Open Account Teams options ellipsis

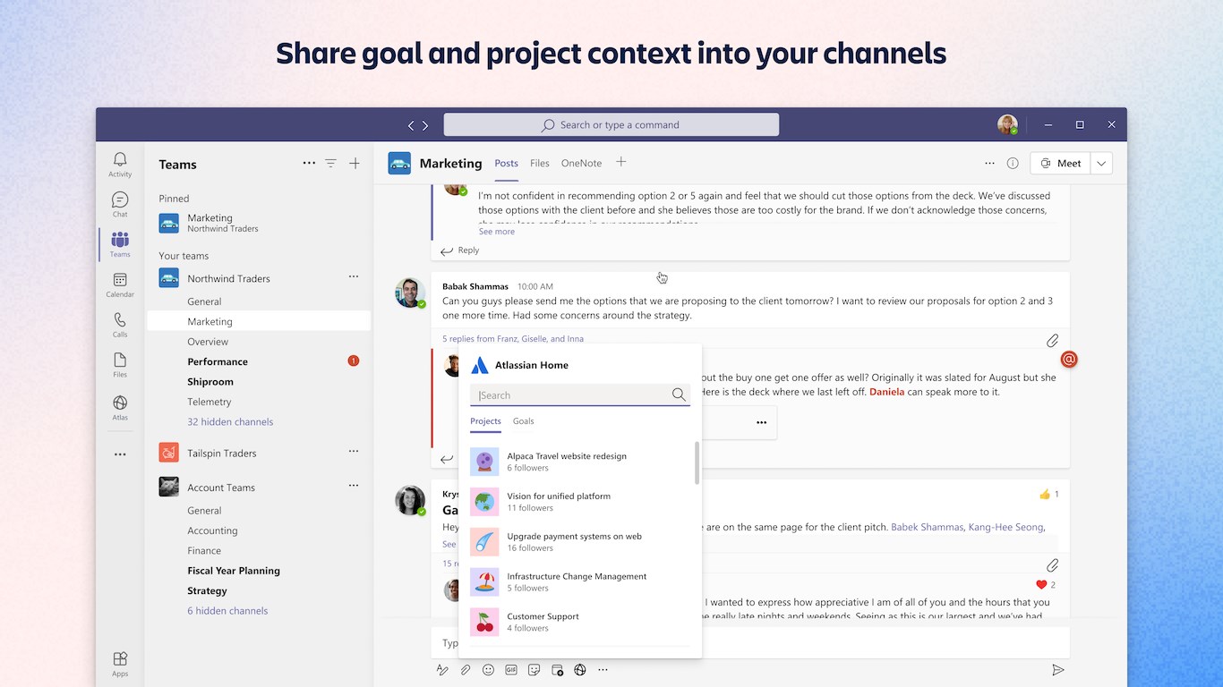point(354,486)
